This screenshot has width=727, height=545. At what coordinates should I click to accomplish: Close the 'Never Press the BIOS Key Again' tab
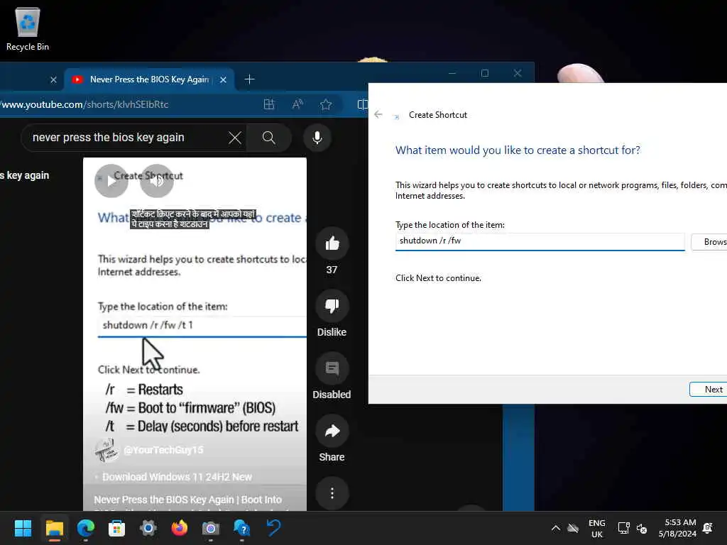pos(223,79)
